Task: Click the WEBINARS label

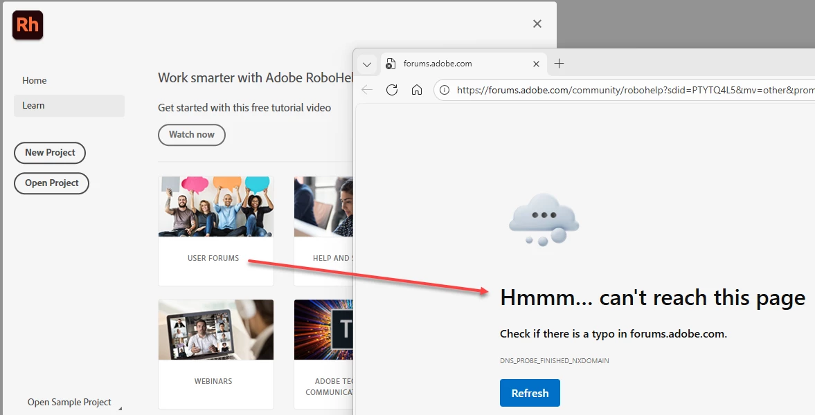Action: click(x=213, y=381)
